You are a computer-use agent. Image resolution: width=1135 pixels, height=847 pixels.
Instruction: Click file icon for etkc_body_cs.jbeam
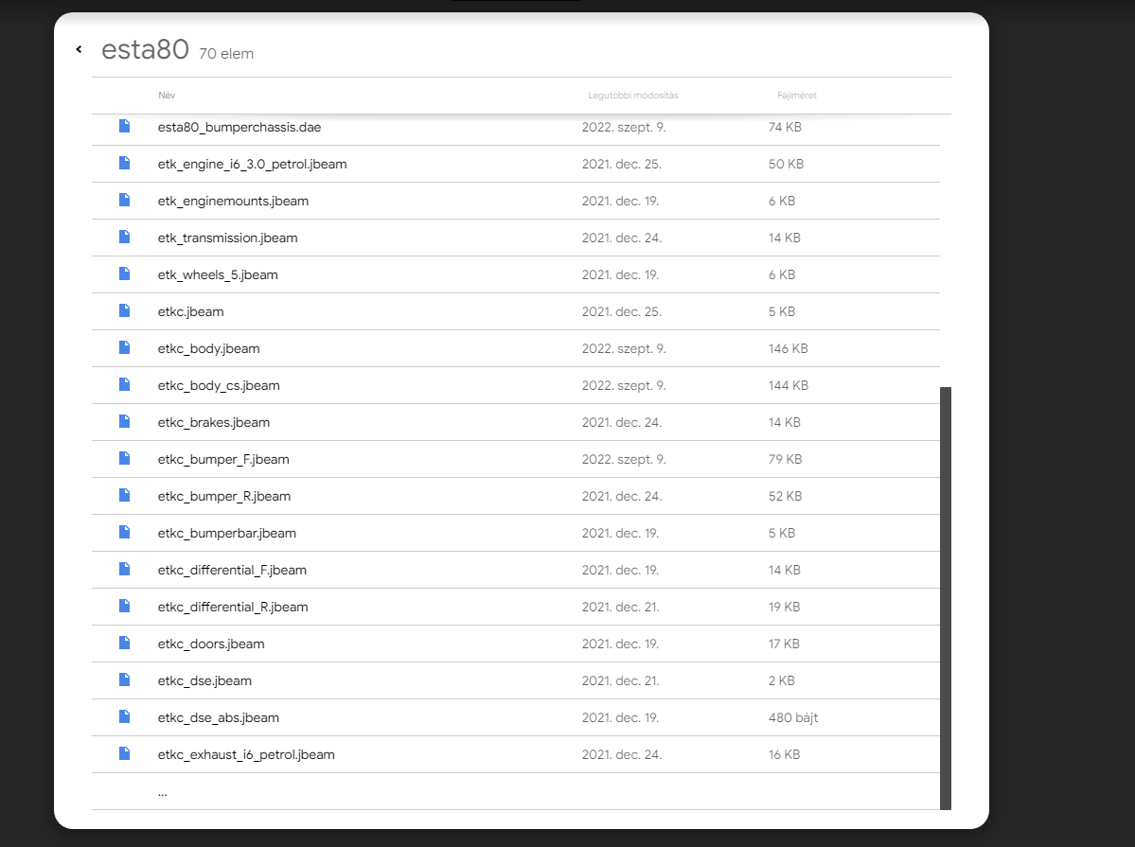point(124,384)
